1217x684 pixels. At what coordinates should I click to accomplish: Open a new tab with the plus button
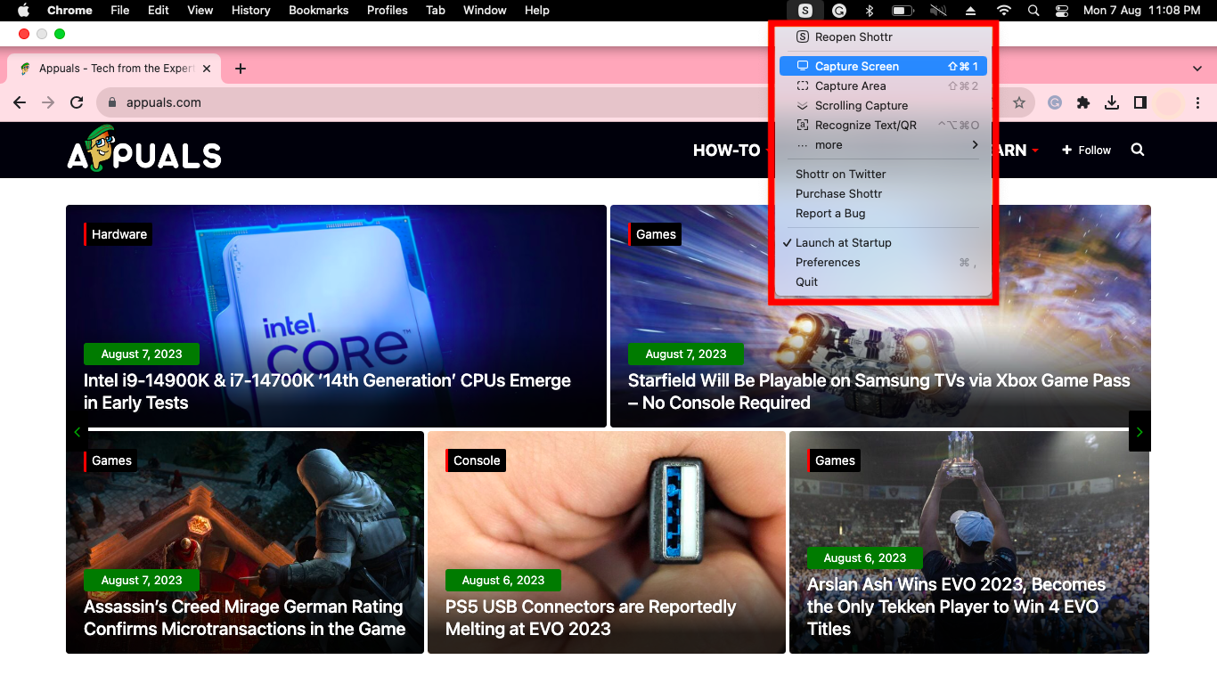[241, 69]
